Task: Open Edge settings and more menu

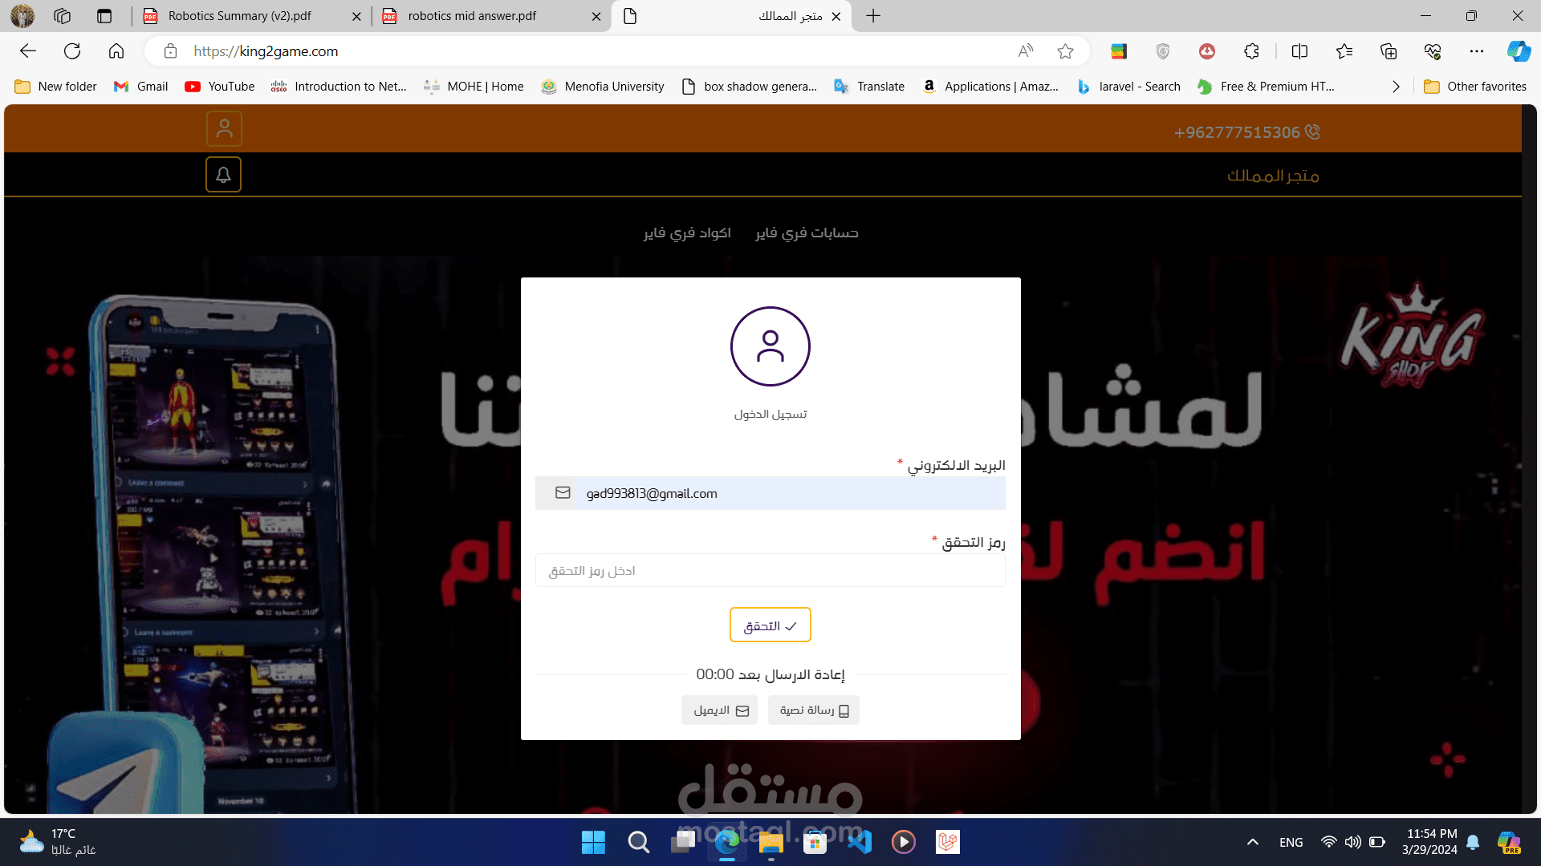Action: [1476, 51]
